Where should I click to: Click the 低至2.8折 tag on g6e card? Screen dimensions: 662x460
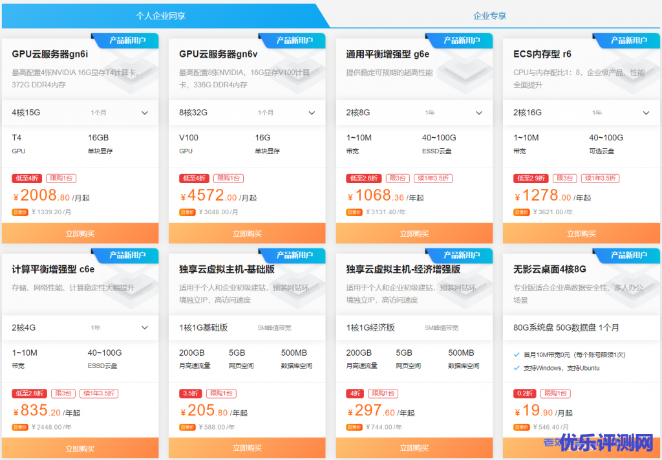tap(364, 179)
